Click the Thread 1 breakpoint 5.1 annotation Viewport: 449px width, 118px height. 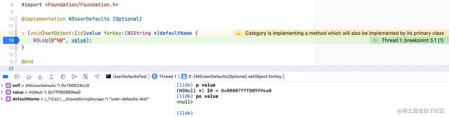[412, 40]
